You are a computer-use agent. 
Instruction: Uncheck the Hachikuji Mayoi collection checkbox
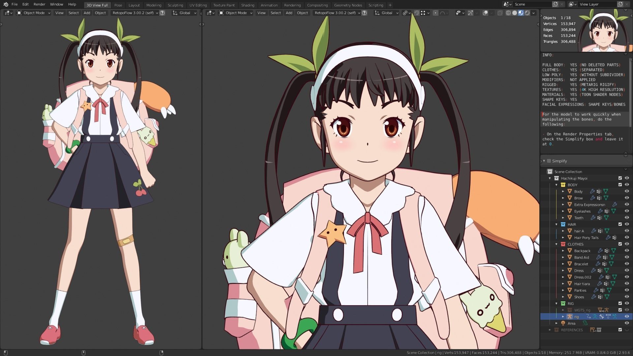point(620,178)
